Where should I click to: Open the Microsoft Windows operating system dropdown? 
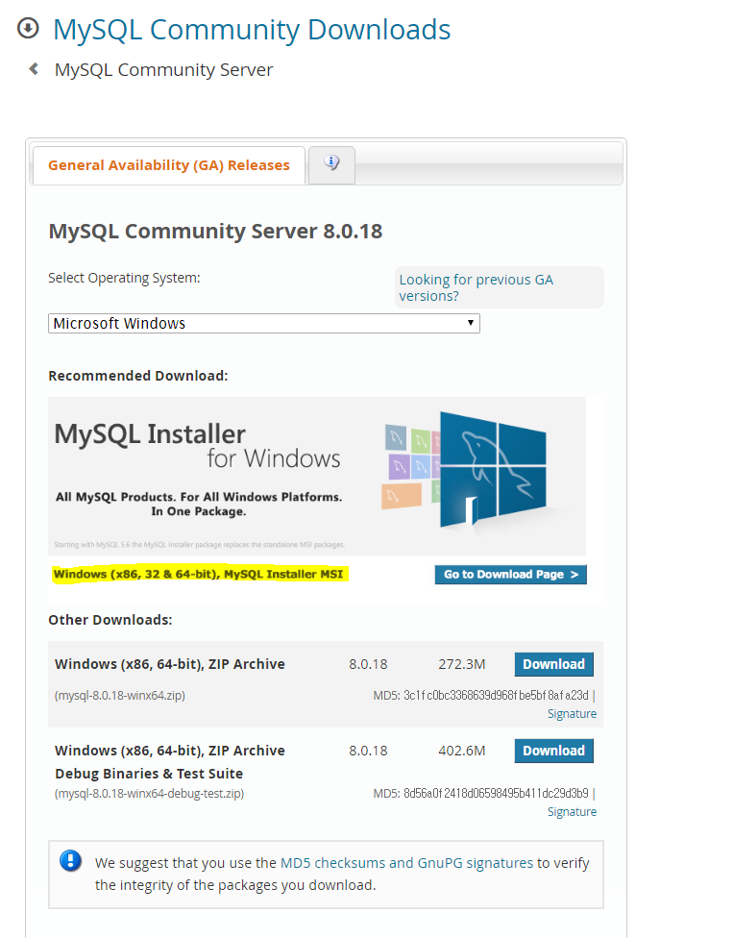263,324
